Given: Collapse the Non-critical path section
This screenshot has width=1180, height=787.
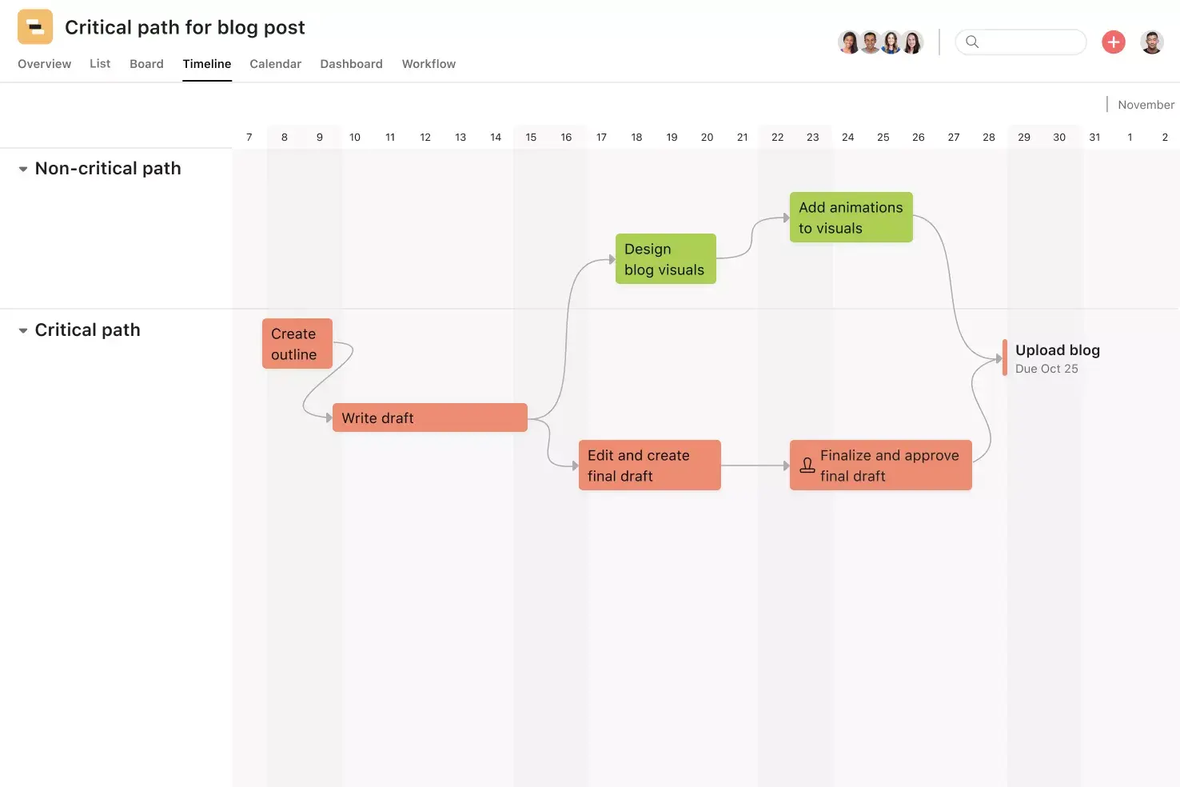Looking at the screenshot, I should tap(23, 169).
